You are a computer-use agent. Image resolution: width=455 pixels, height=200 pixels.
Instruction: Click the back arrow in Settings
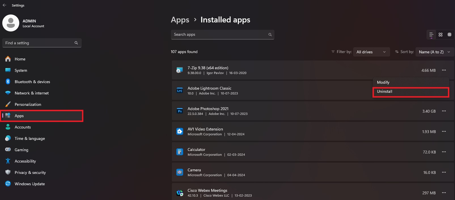pyautogui.click(x=5, y=5)
